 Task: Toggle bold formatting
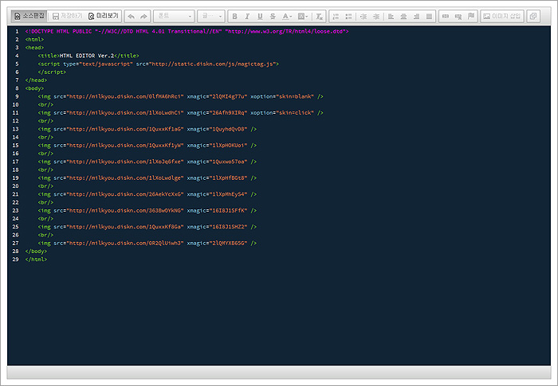[234, 17]
